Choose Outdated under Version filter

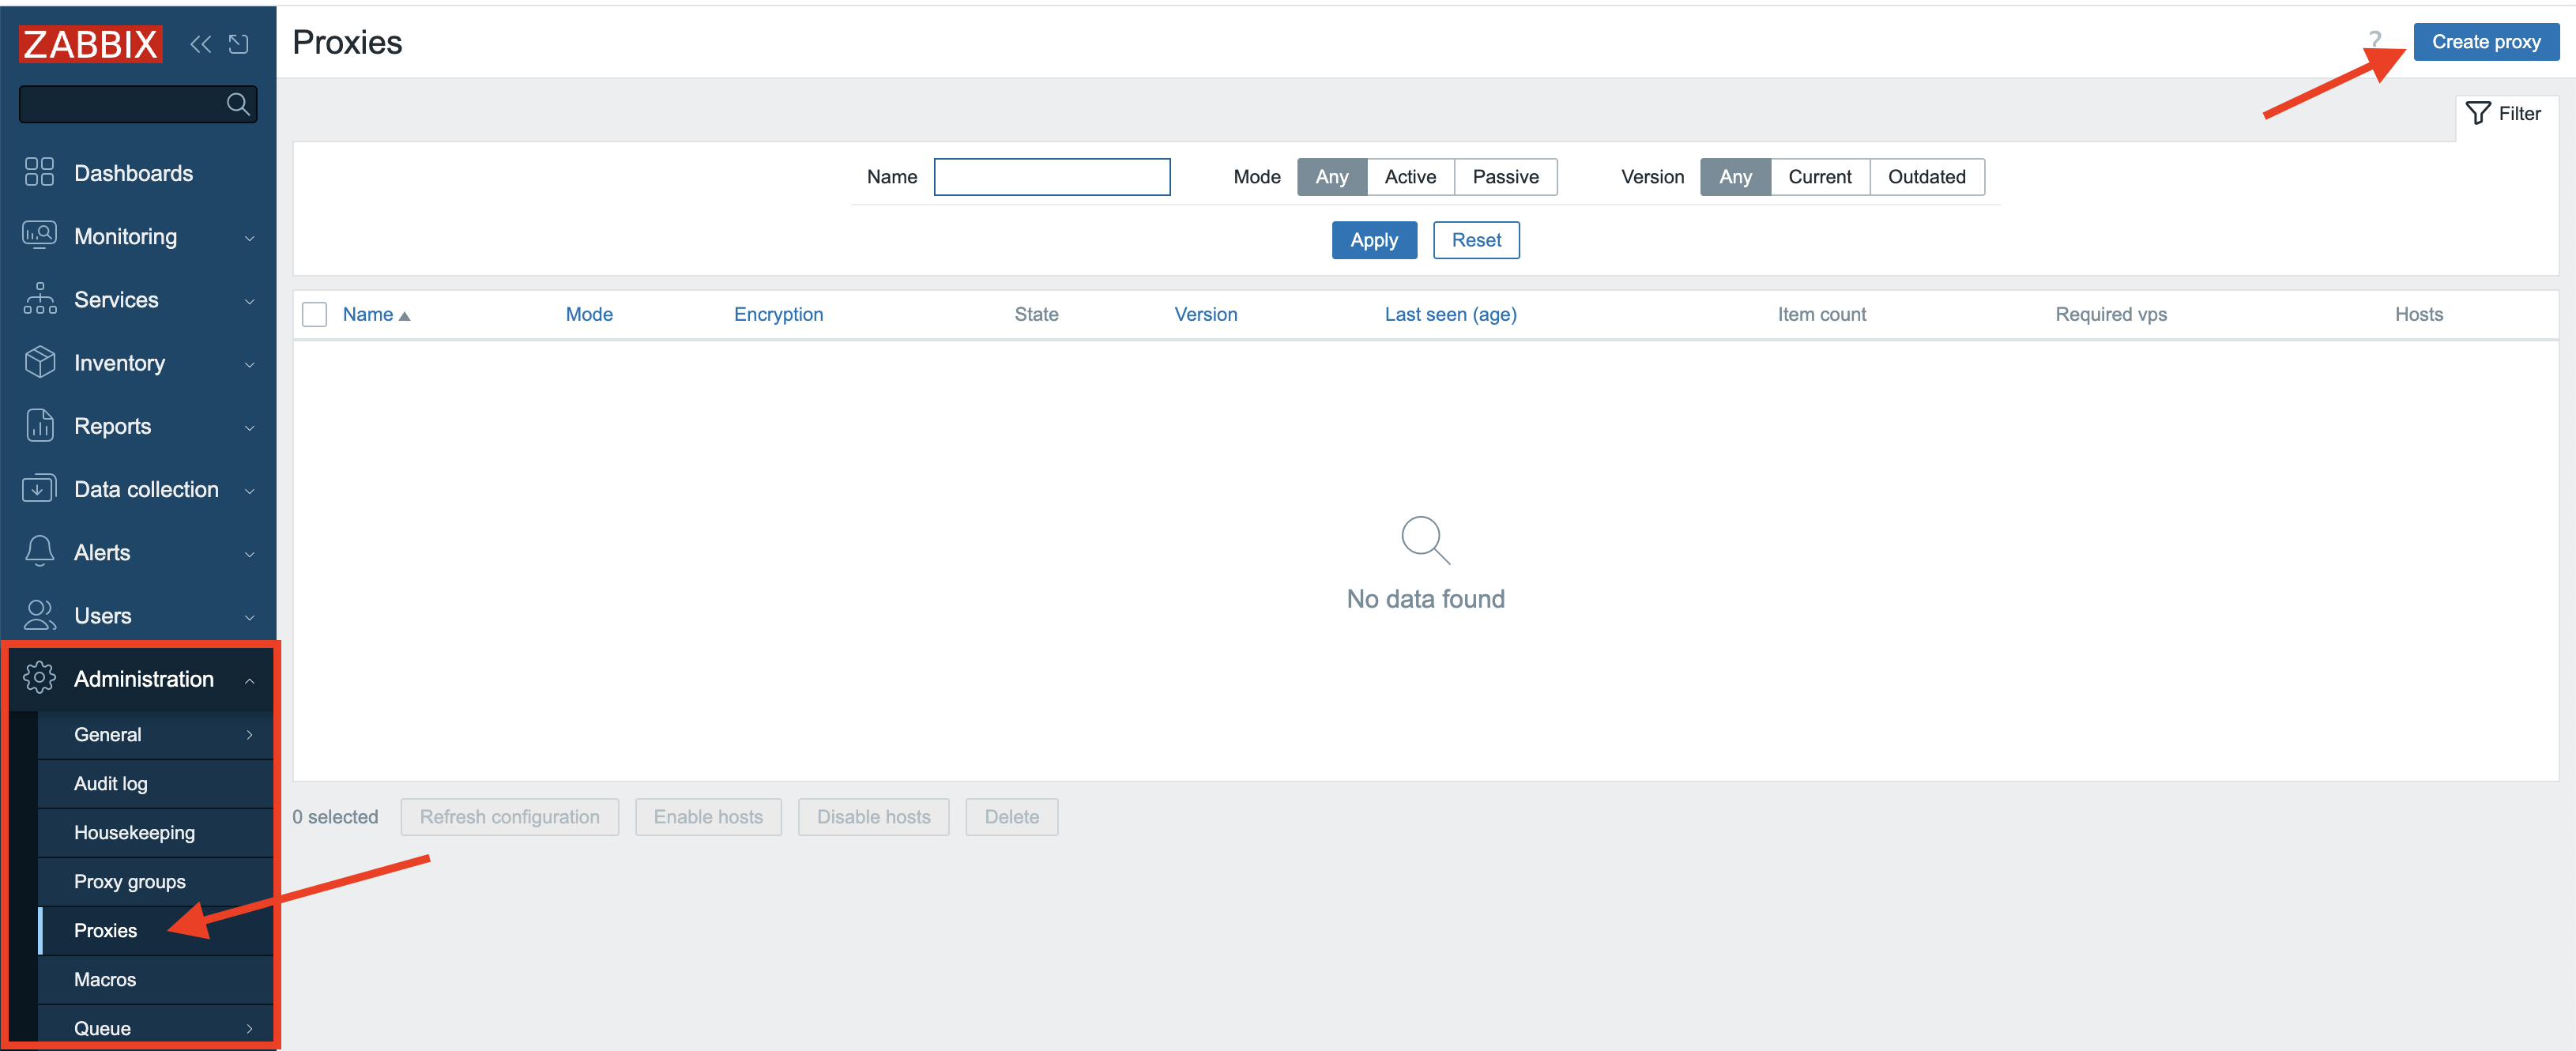(1925, 177)
